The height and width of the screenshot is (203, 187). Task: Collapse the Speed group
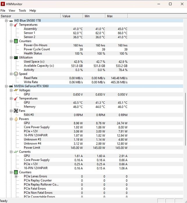tap(11, 74)
